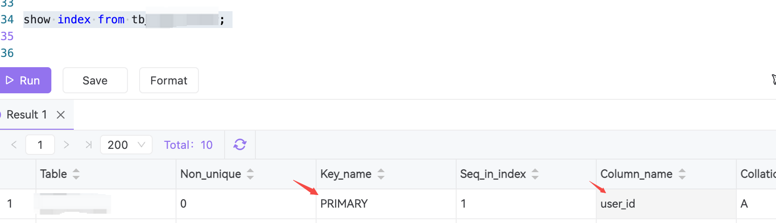Edit the page number field

(x=40, y=145)
